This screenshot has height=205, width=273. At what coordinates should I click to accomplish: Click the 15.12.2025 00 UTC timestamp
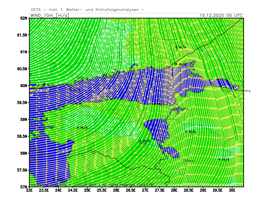221,15
